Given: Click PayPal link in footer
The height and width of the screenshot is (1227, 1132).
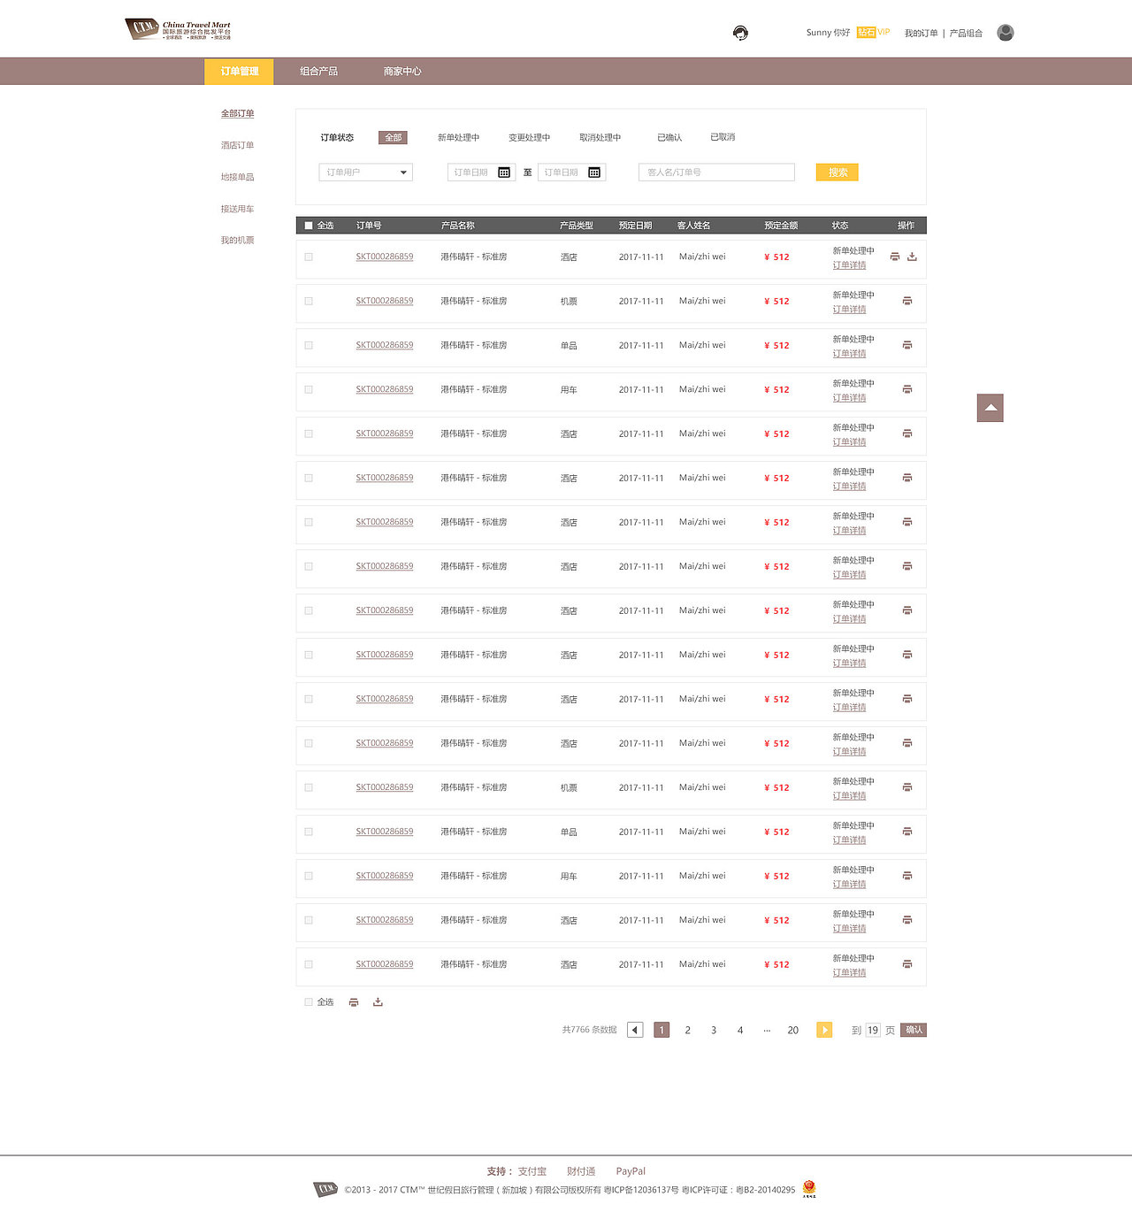Looking at the screenshot, I should pos(631,1171).
